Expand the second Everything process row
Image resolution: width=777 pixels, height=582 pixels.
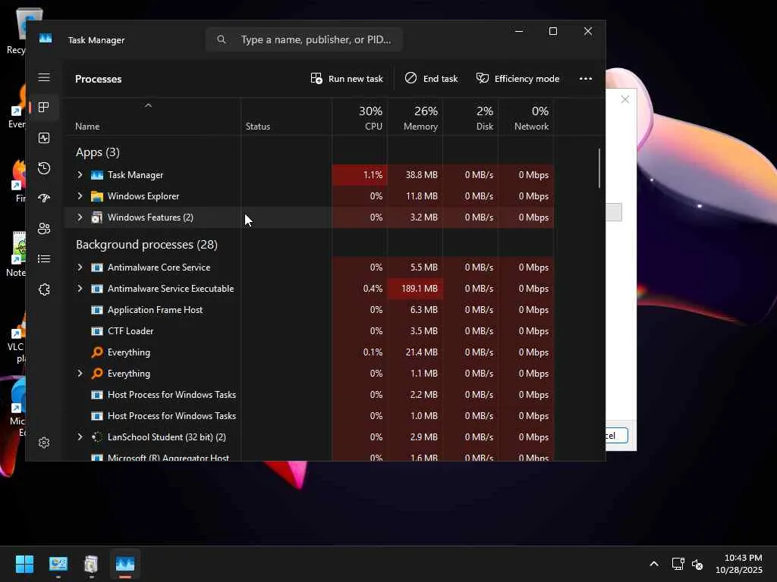click(80, 373)
